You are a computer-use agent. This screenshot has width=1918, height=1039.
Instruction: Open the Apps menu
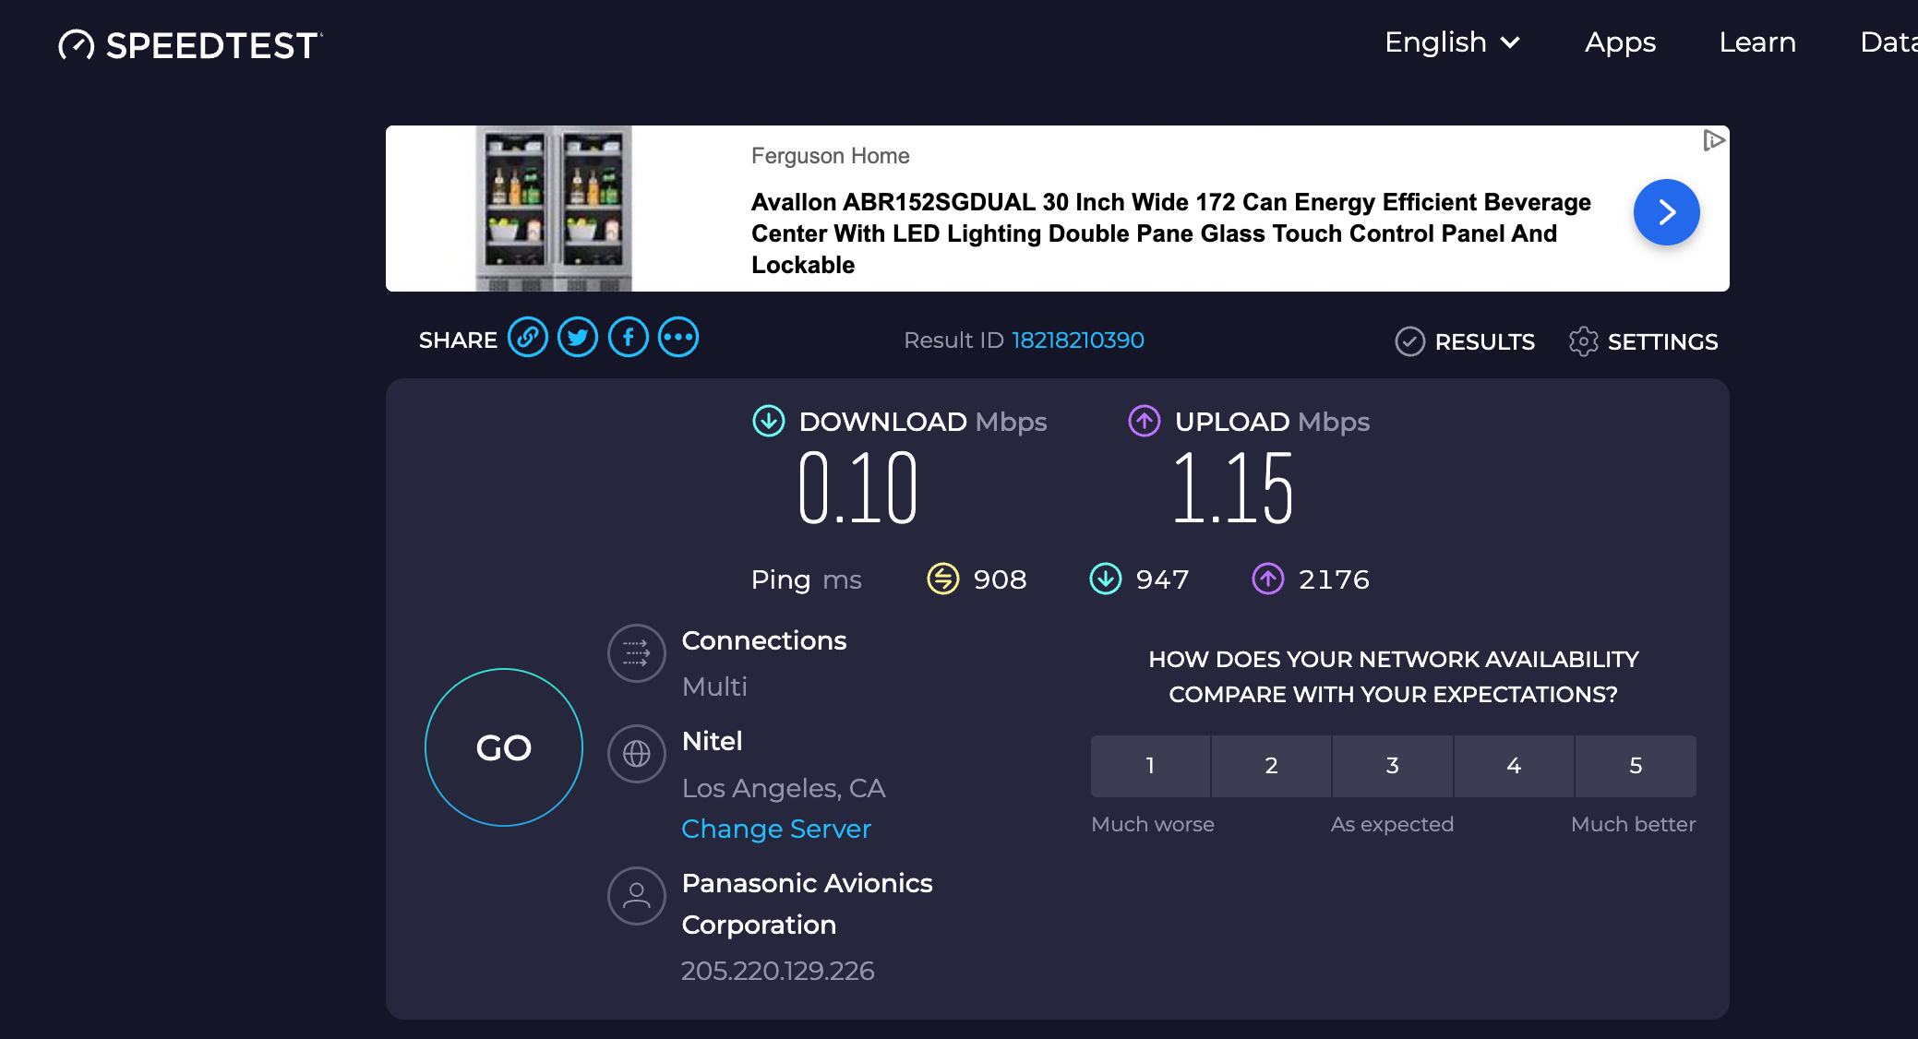point(1620,42)
